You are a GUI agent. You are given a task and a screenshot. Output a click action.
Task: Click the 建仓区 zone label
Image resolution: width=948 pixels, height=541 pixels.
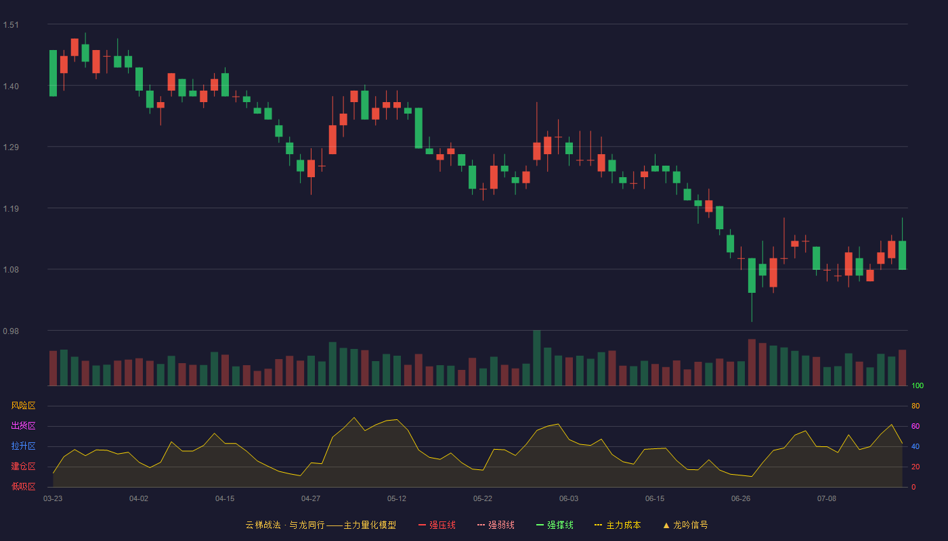coord(23,467)
